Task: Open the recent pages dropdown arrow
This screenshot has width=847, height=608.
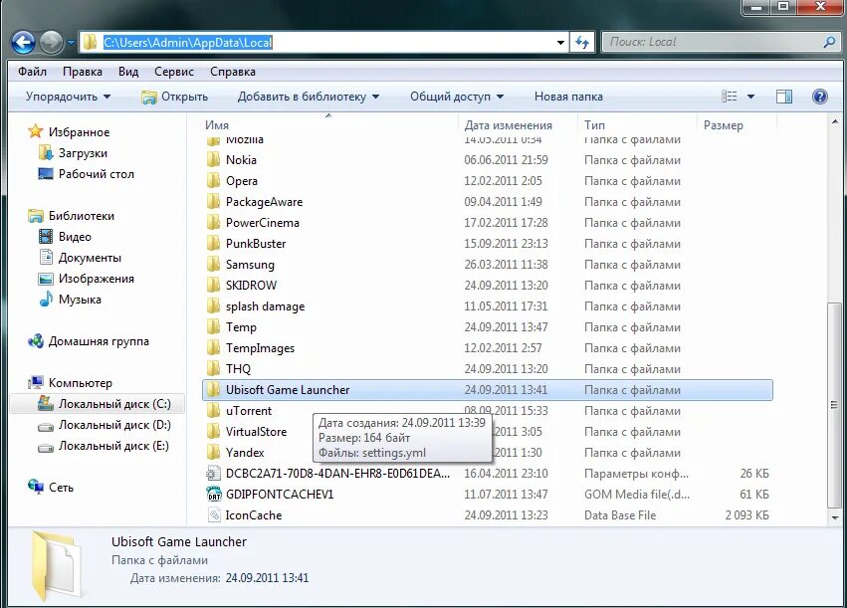Action: 72,43
